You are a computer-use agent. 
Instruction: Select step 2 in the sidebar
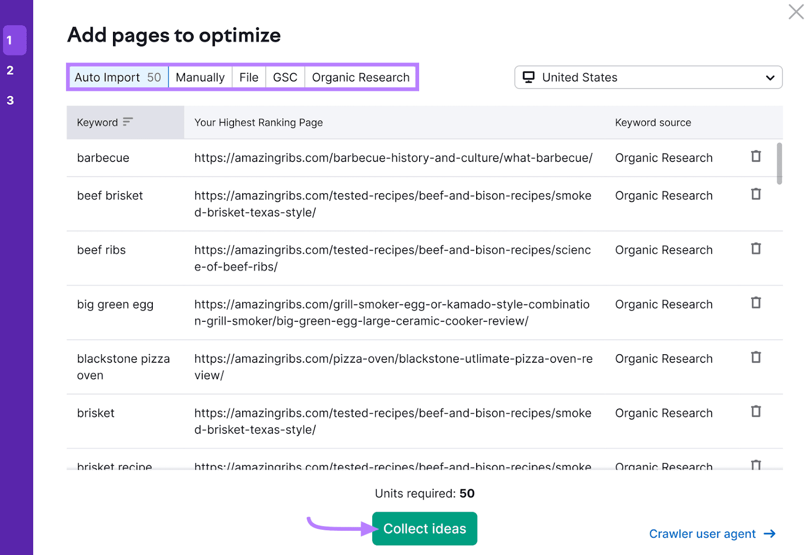pos(10,70)
